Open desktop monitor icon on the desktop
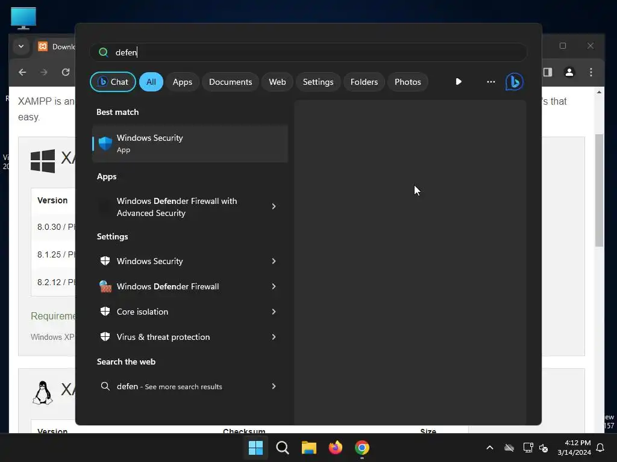Screen dimensions: 617x462 (x=23, y=18)
